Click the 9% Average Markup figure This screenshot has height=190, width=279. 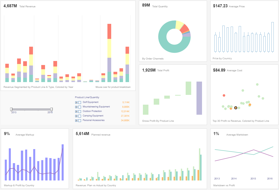pos(7,134)
